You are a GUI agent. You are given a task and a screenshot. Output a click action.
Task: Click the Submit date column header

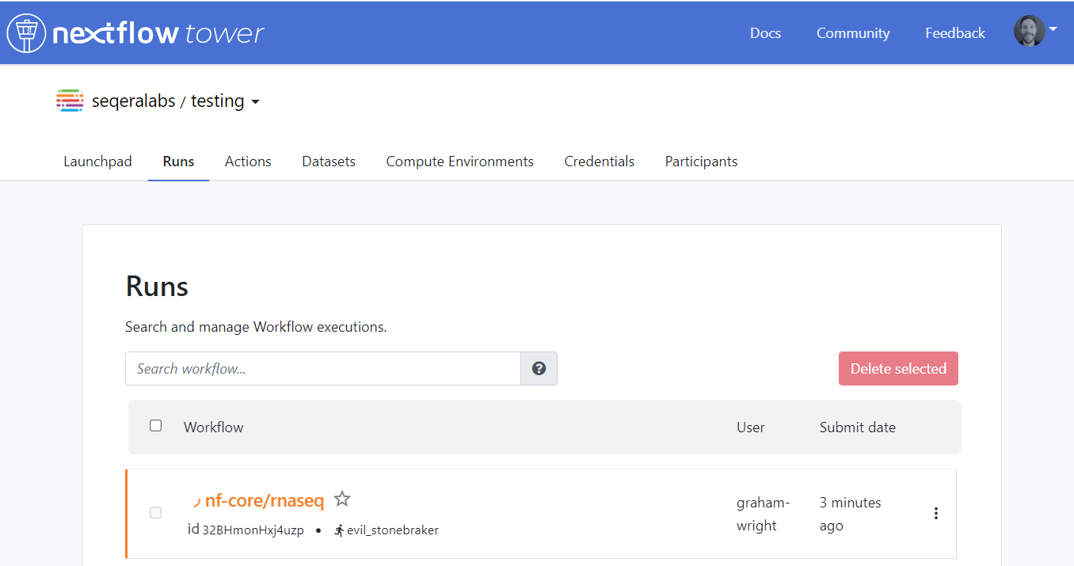click(x=858, y=427)
